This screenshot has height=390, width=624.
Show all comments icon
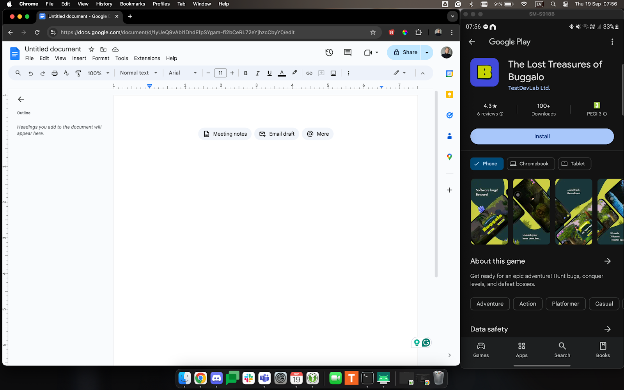(x=348, y=52)
